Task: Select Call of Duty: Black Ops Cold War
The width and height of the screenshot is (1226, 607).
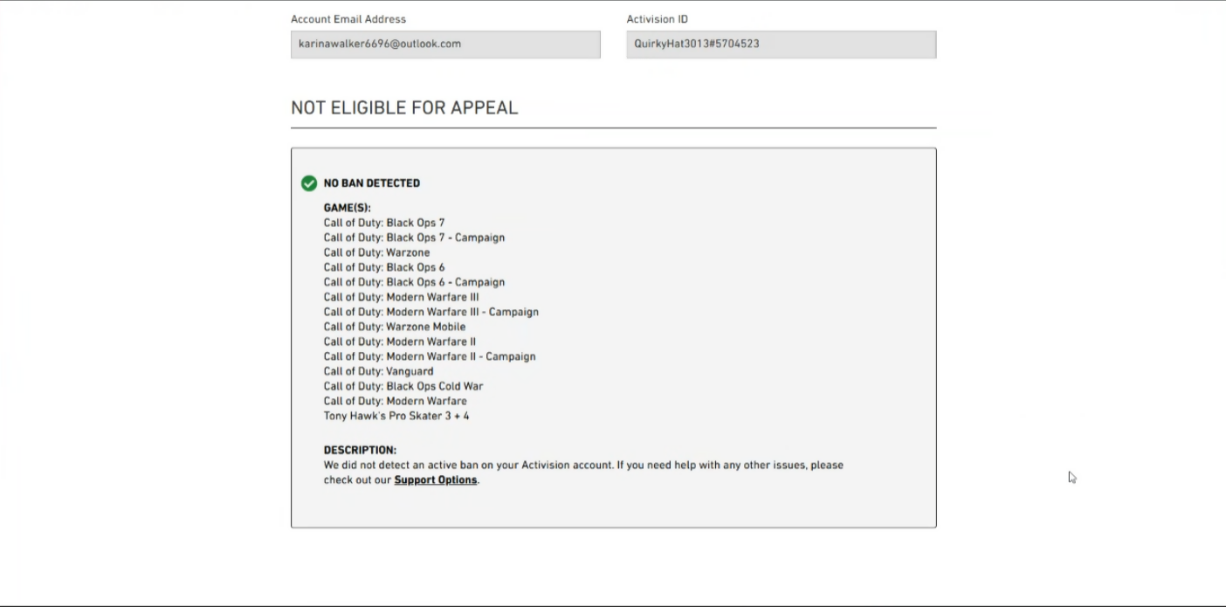Action: coord(403,387)
